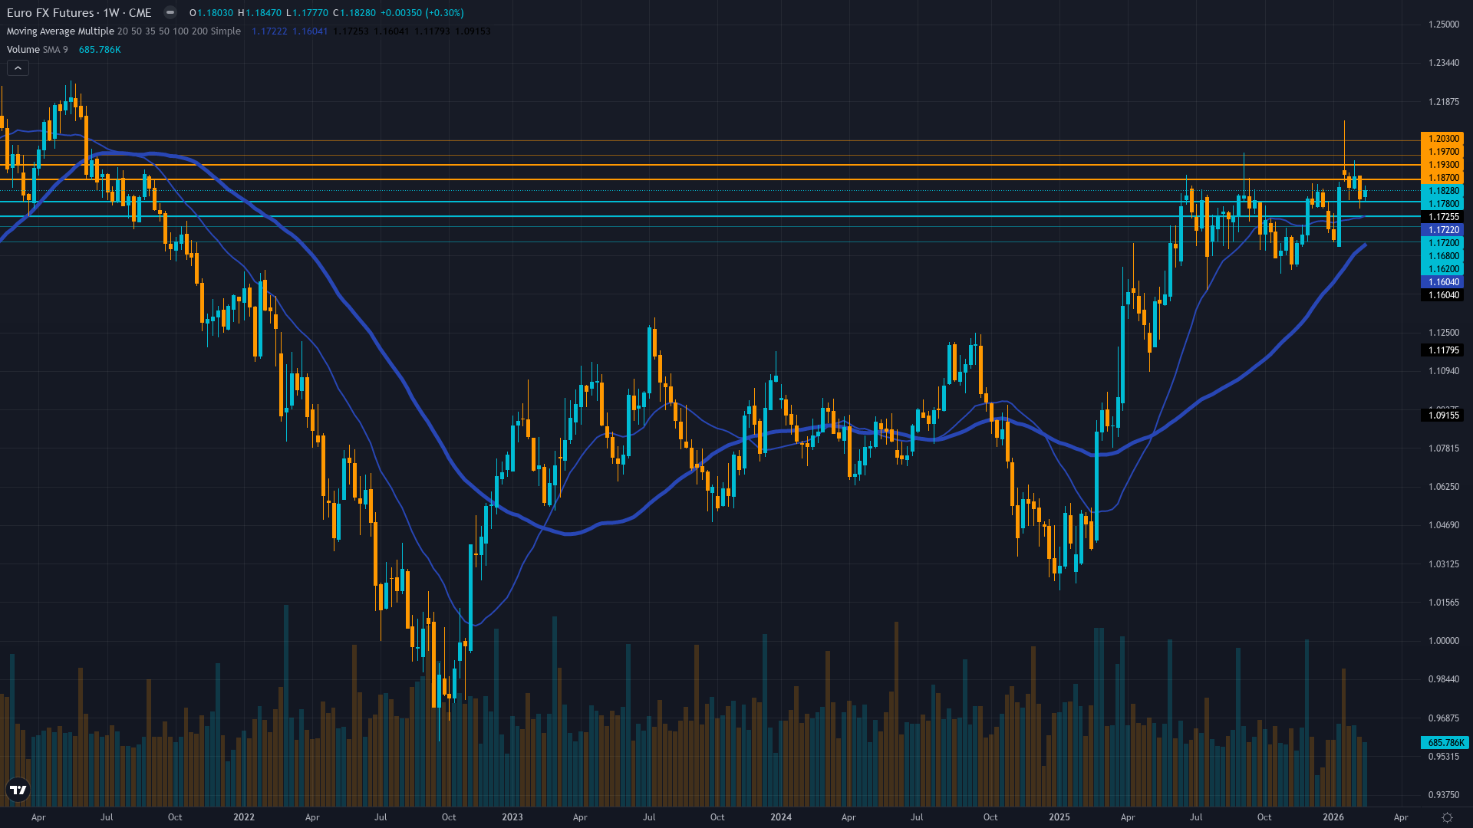Select the thick orange horizontal line at 1.19300

(x=710, y=165)
